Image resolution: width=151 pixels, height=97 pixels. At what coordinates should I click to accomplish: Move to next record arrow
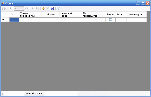[32, 8]
